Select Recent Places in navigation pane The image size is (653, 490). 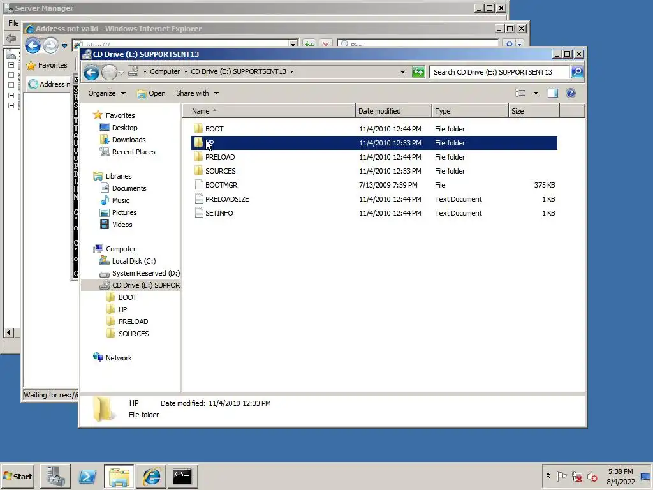(133, 152)
